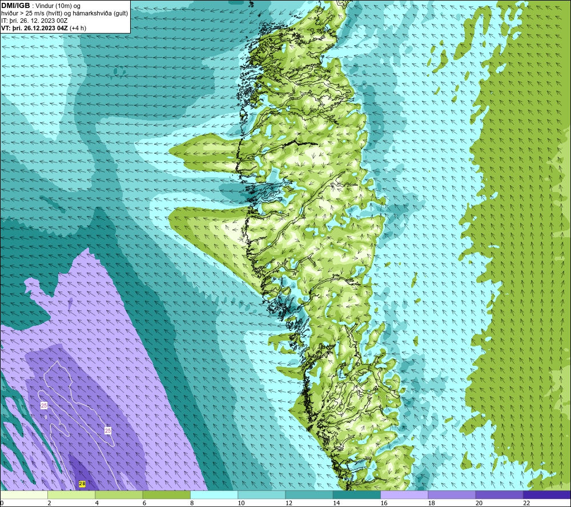Select the 0–2 m/s palest legend swatch
Screen dimensions: 571x507
click(23, 494)
